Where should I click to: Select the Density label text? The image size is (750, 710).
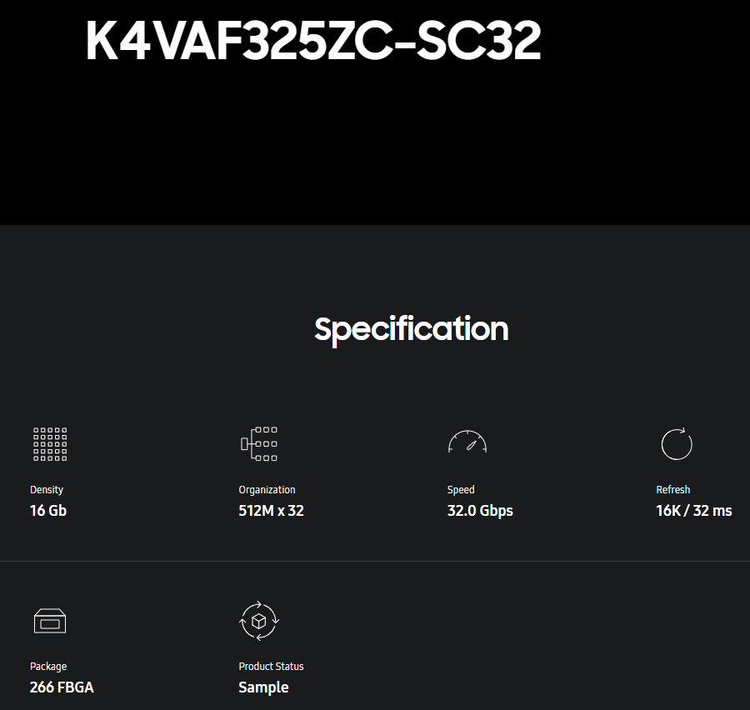[47, 490]
